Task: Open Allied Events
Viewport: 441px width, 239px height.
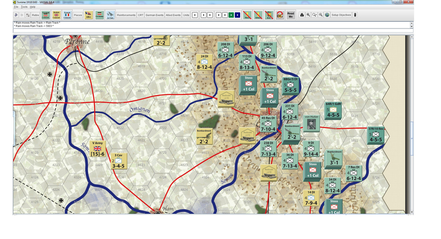Action: 173,15
